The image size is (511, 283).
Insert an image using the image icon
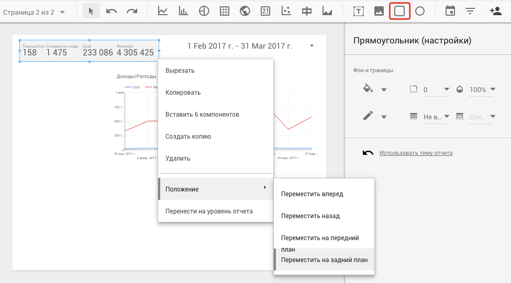tap(379, 11)
